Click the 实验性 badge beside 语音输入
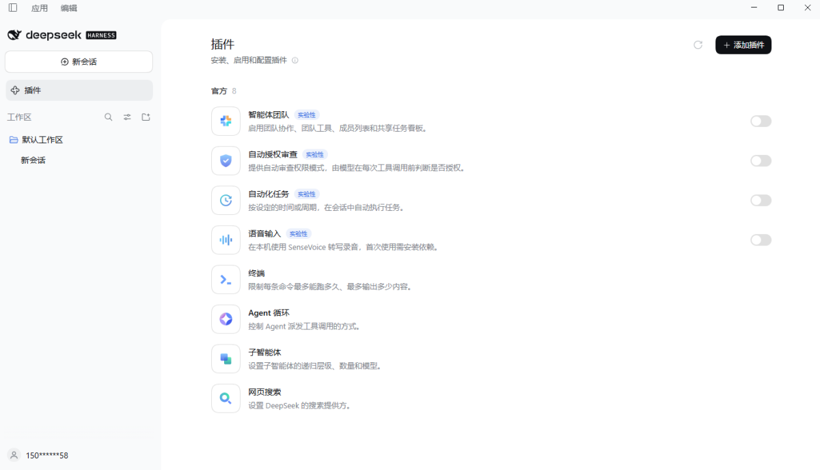The height and width of the screenshot is (470, 820). click(299, 234)
